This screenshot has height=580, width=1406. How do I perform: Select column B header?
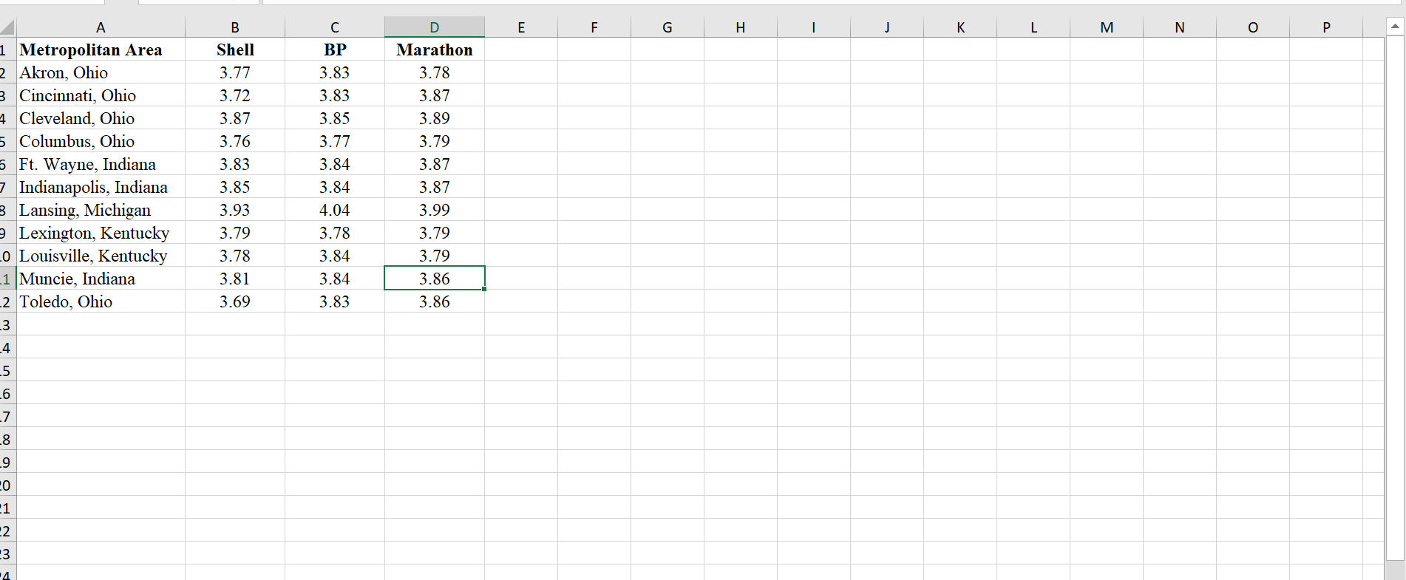pos(235,28)
